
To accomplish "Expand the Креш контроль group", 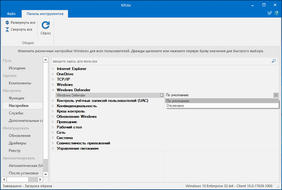I will point(53,111).
